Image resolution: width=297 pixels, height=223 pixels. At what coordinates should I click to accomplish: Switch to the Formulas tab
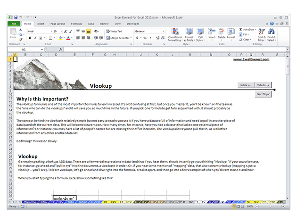76,24
